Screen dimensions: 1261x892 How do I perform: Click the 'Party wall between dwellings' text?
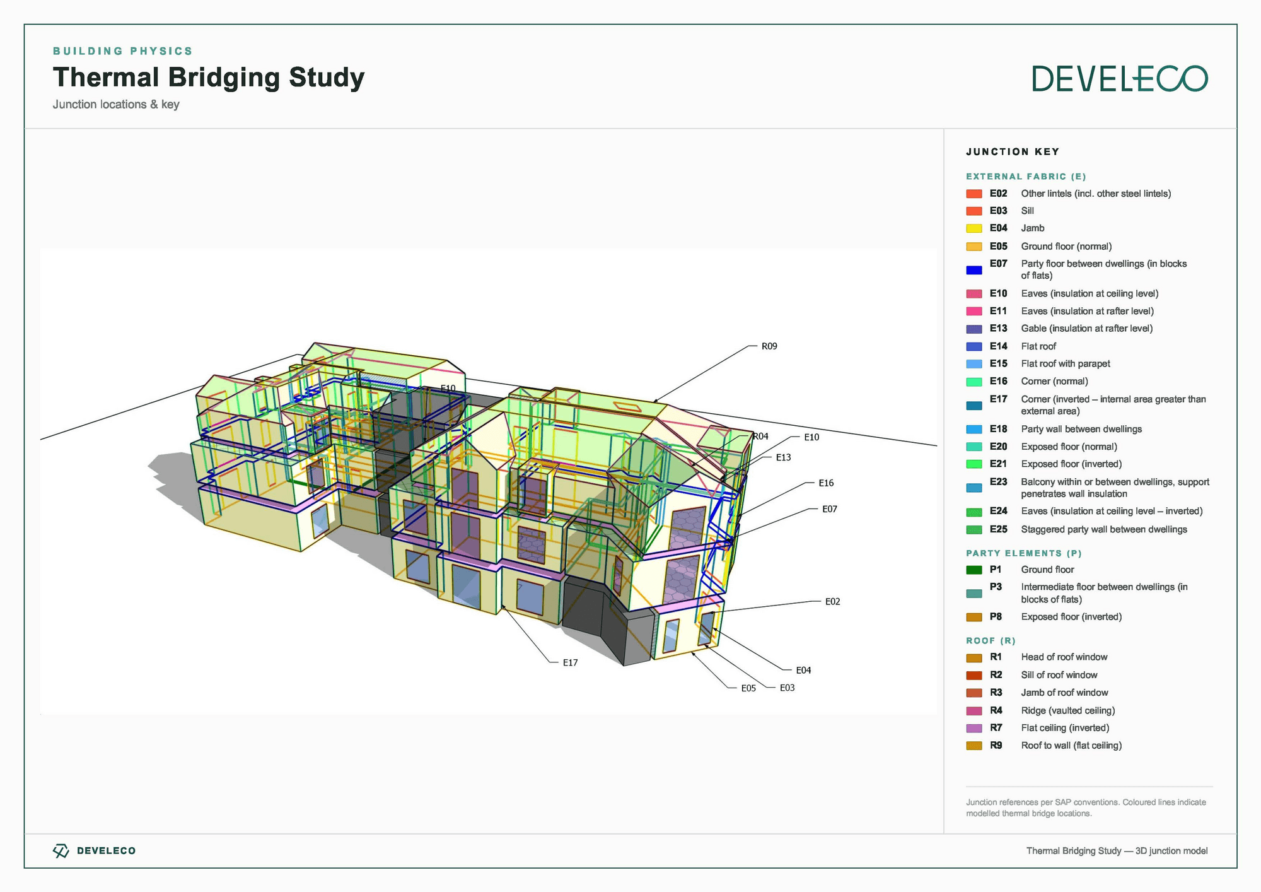point(1081,429)
